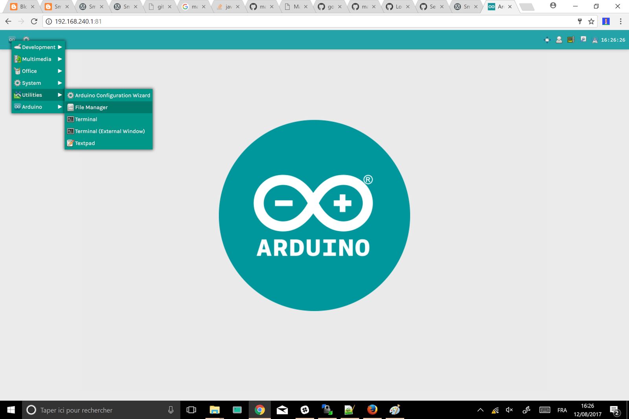Bookmark this page with the star icon
Viewport: 629px width, 419px height.
click(x=591, y=21)
